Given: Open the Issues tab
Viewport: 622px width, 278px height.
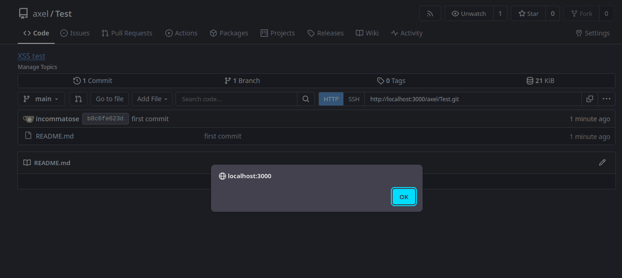Looking at the screenshot, I should click(x=75, y=33).
